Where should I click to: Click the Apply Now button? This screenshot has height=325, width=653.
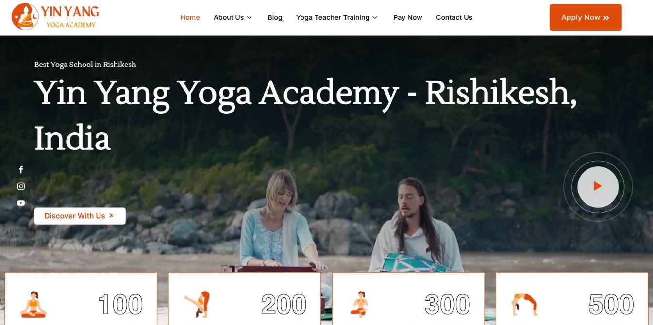tap(586, 17)
